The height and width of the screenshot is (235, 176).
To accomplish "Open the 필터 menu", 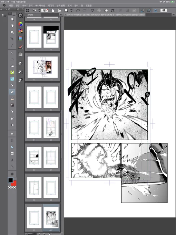I will click(x=76, y=6).
